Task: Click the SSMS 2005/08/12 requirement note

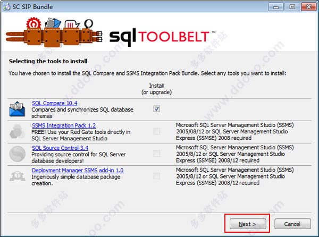Action: pos(235,131)
